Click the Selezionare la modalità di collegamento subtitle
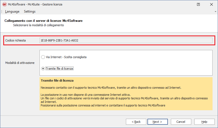 point(38,25)
